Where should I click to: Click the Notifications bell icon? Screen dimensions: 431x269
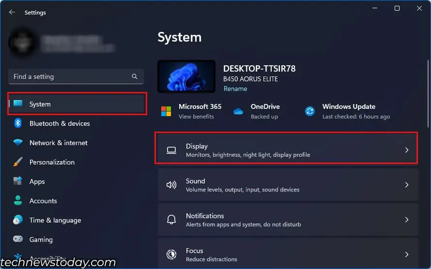coord(171,220)
